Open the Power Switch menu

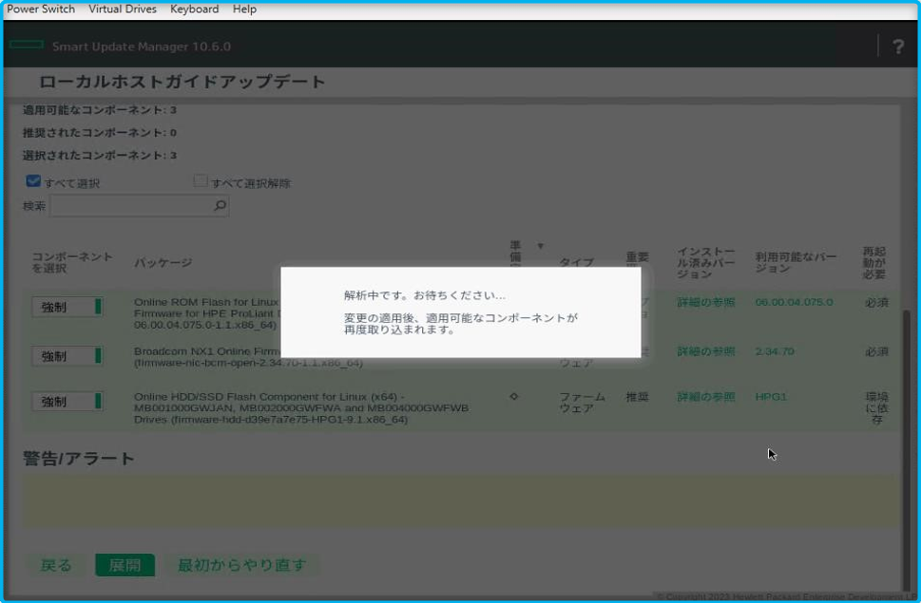click(39, 9)
